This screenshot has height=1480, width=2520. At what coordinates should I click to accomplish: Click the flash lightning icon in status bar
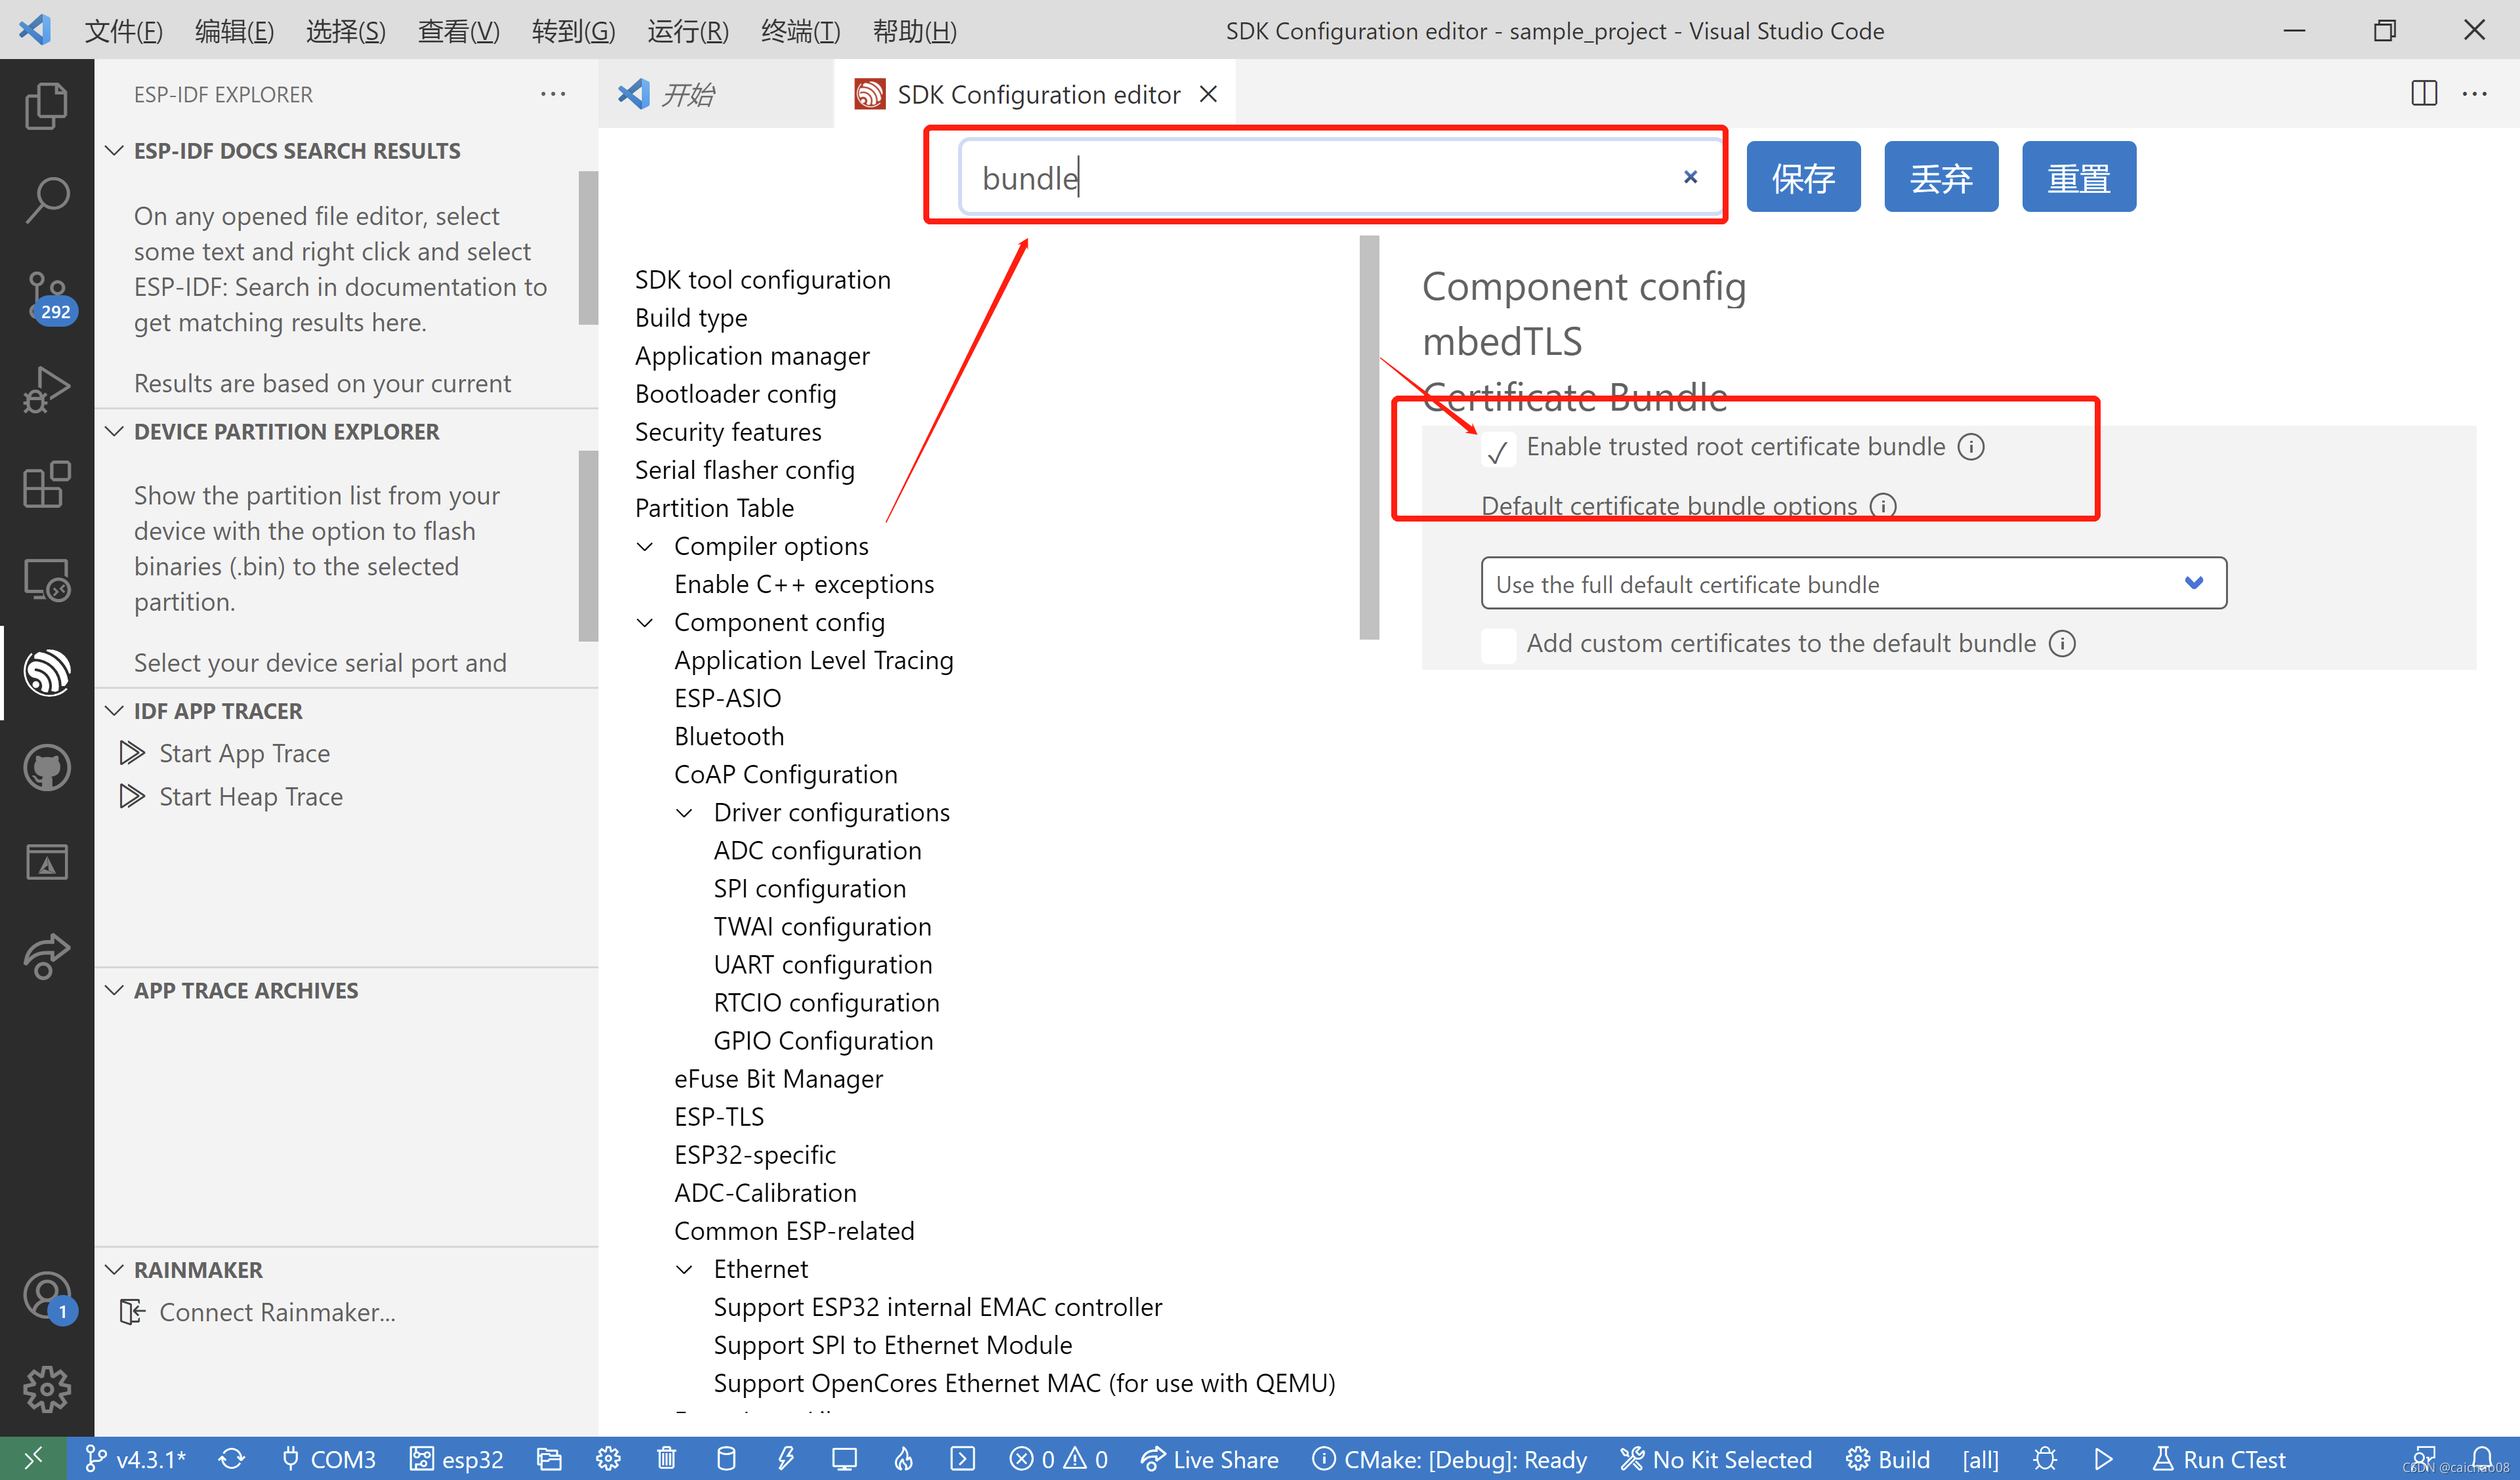(786, 1459)
